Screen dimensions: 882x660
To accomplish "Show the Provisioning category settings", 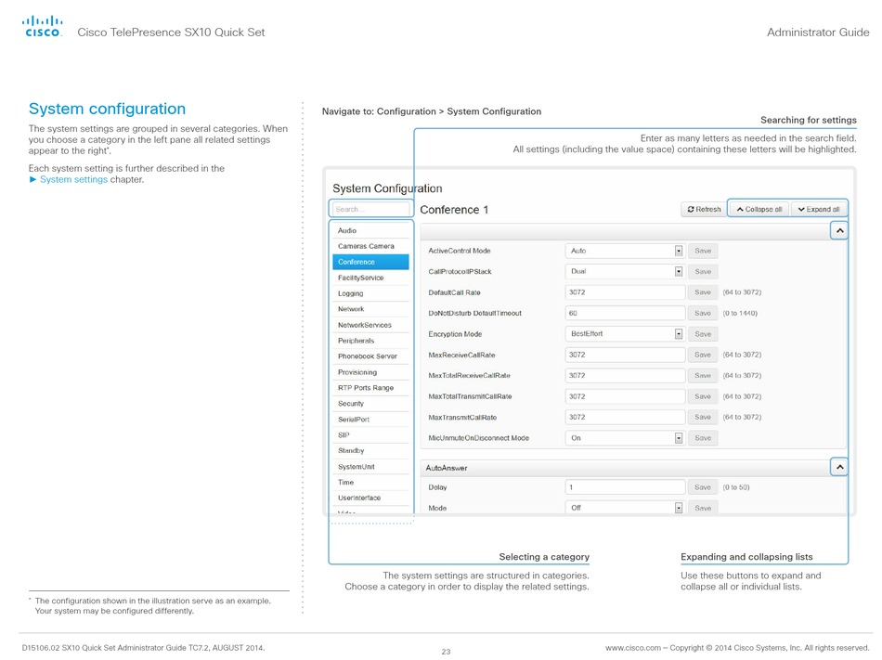I will (x=370, y=372).
